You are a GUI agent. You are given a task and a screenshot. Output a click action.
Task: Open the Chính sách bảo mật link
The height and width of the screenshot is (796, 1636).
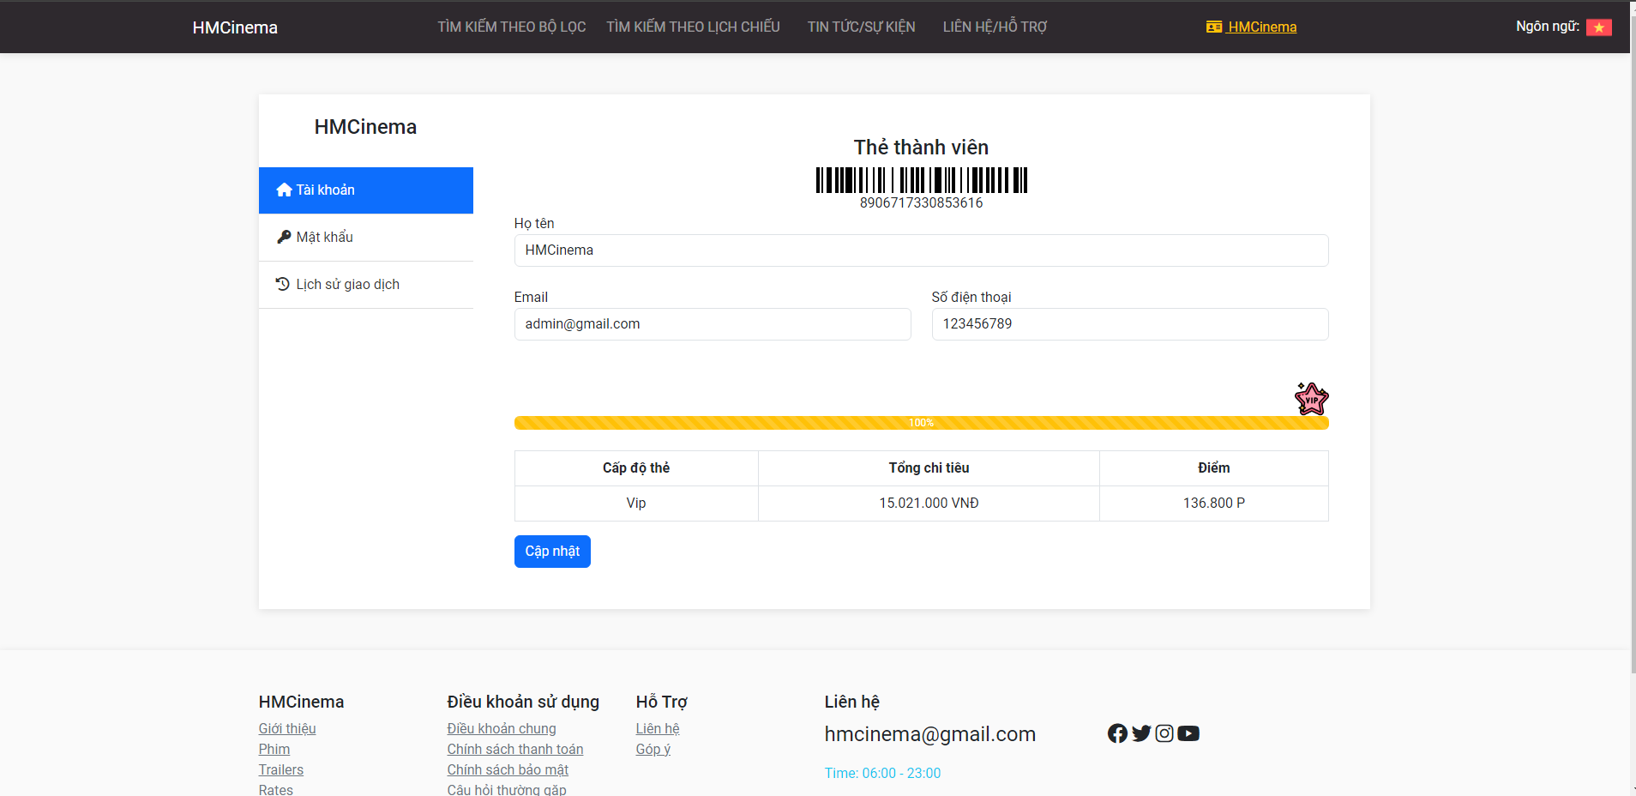click(508, 769)
